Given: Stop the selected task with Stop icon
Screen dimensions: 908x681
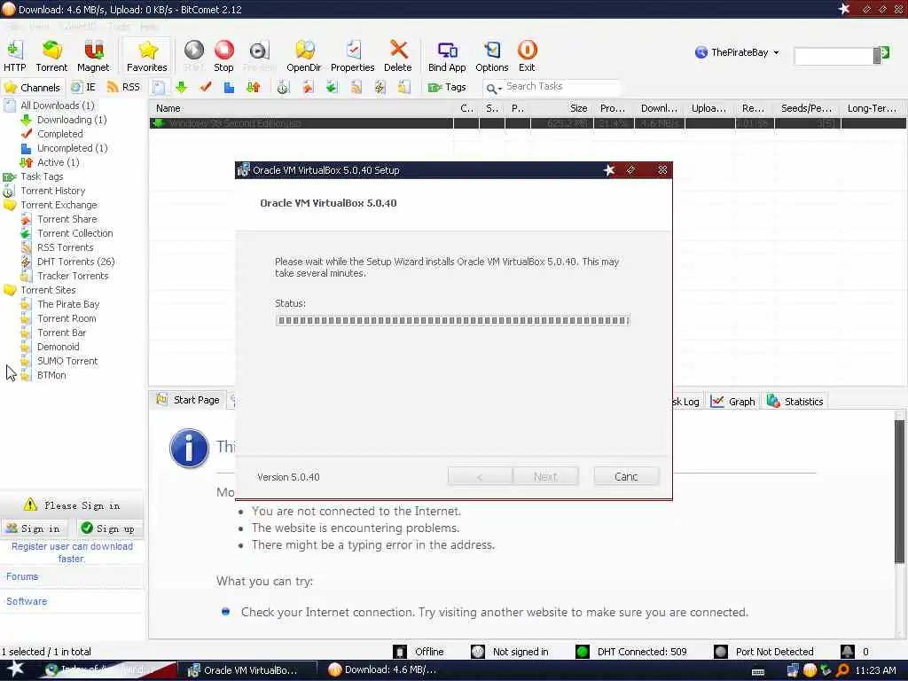Looking at the screenshot, I should tap(223, 56).
